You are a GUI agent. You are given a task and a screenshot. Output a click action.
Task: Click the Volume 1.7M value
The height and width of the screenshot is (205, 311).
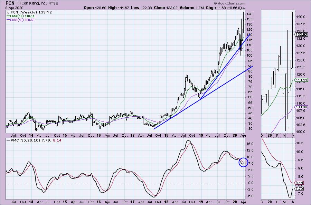click(x=191, y=8)
